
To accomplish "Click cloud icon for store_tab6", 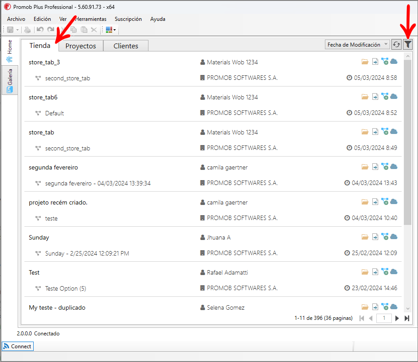I will tap(394, 97).
